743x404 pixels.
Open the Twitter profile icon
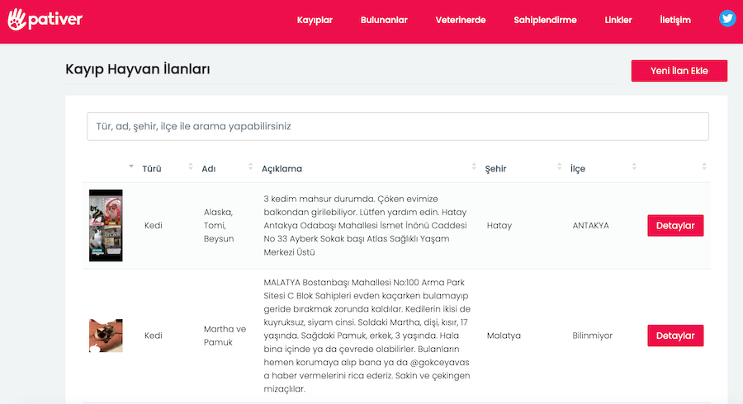726,19
